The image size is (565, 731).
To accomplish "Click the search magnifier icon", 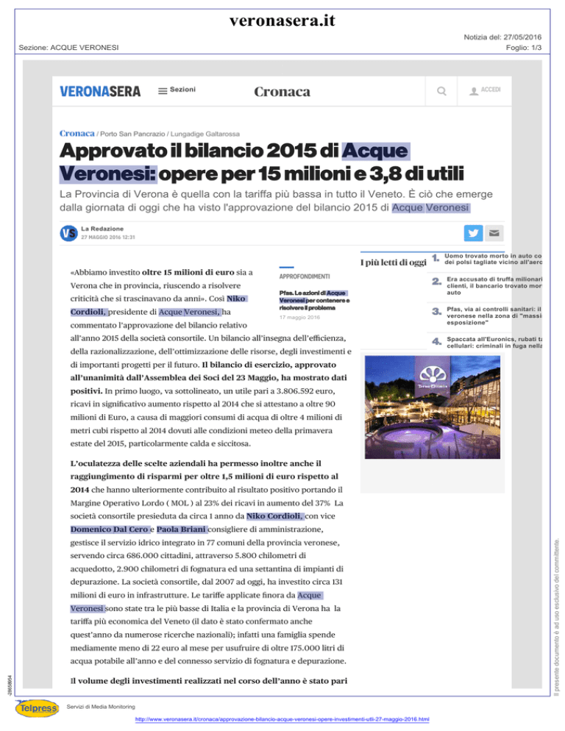I will click(x=441, y=91).
